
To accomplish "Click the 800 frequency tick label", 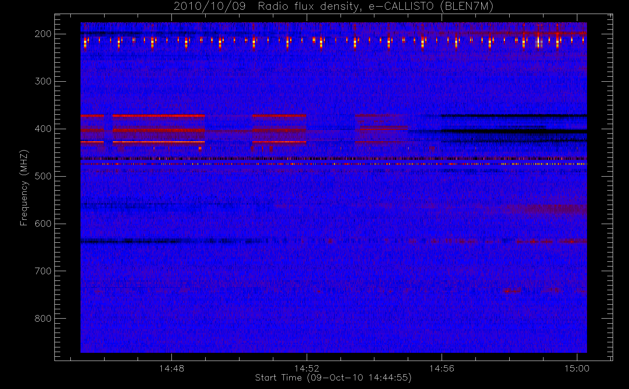I will click(43, 319).
